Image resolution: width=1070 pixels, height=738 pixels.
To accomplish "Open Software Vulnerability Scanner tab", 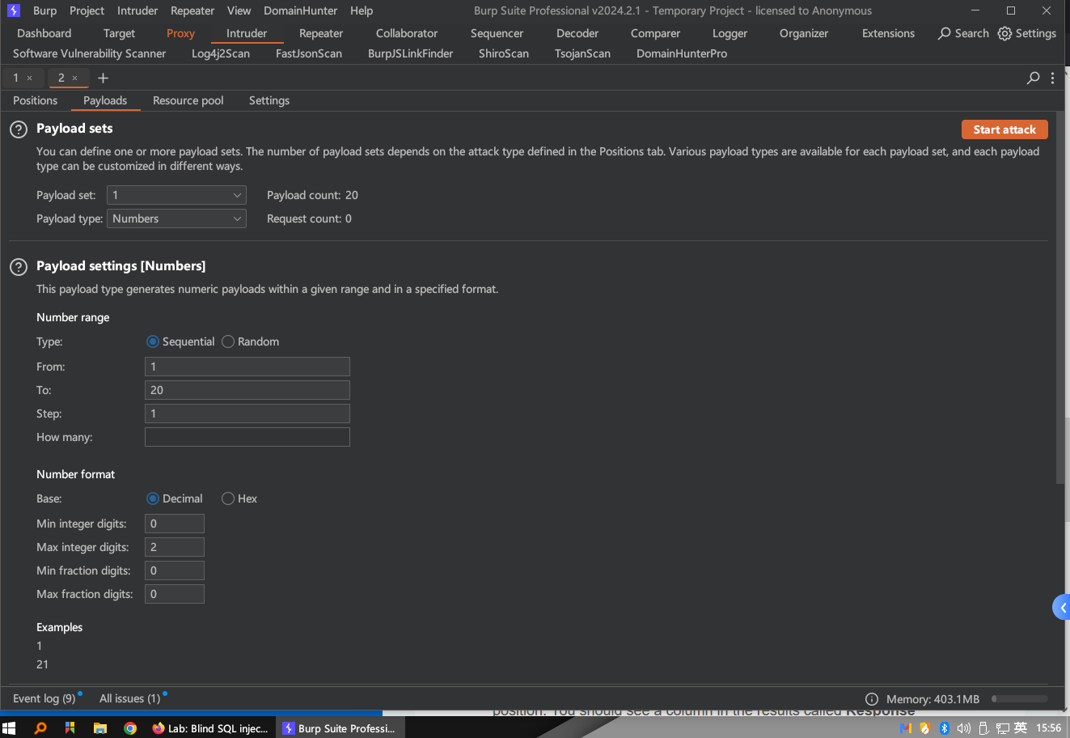I will coord(89,53).
